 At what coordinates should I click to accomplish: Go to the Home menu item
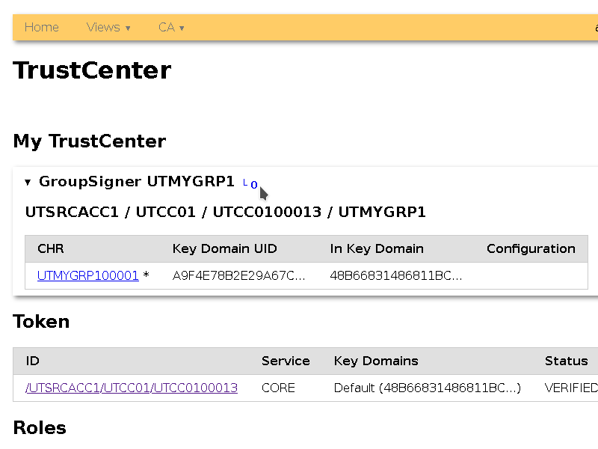(41, 28)
